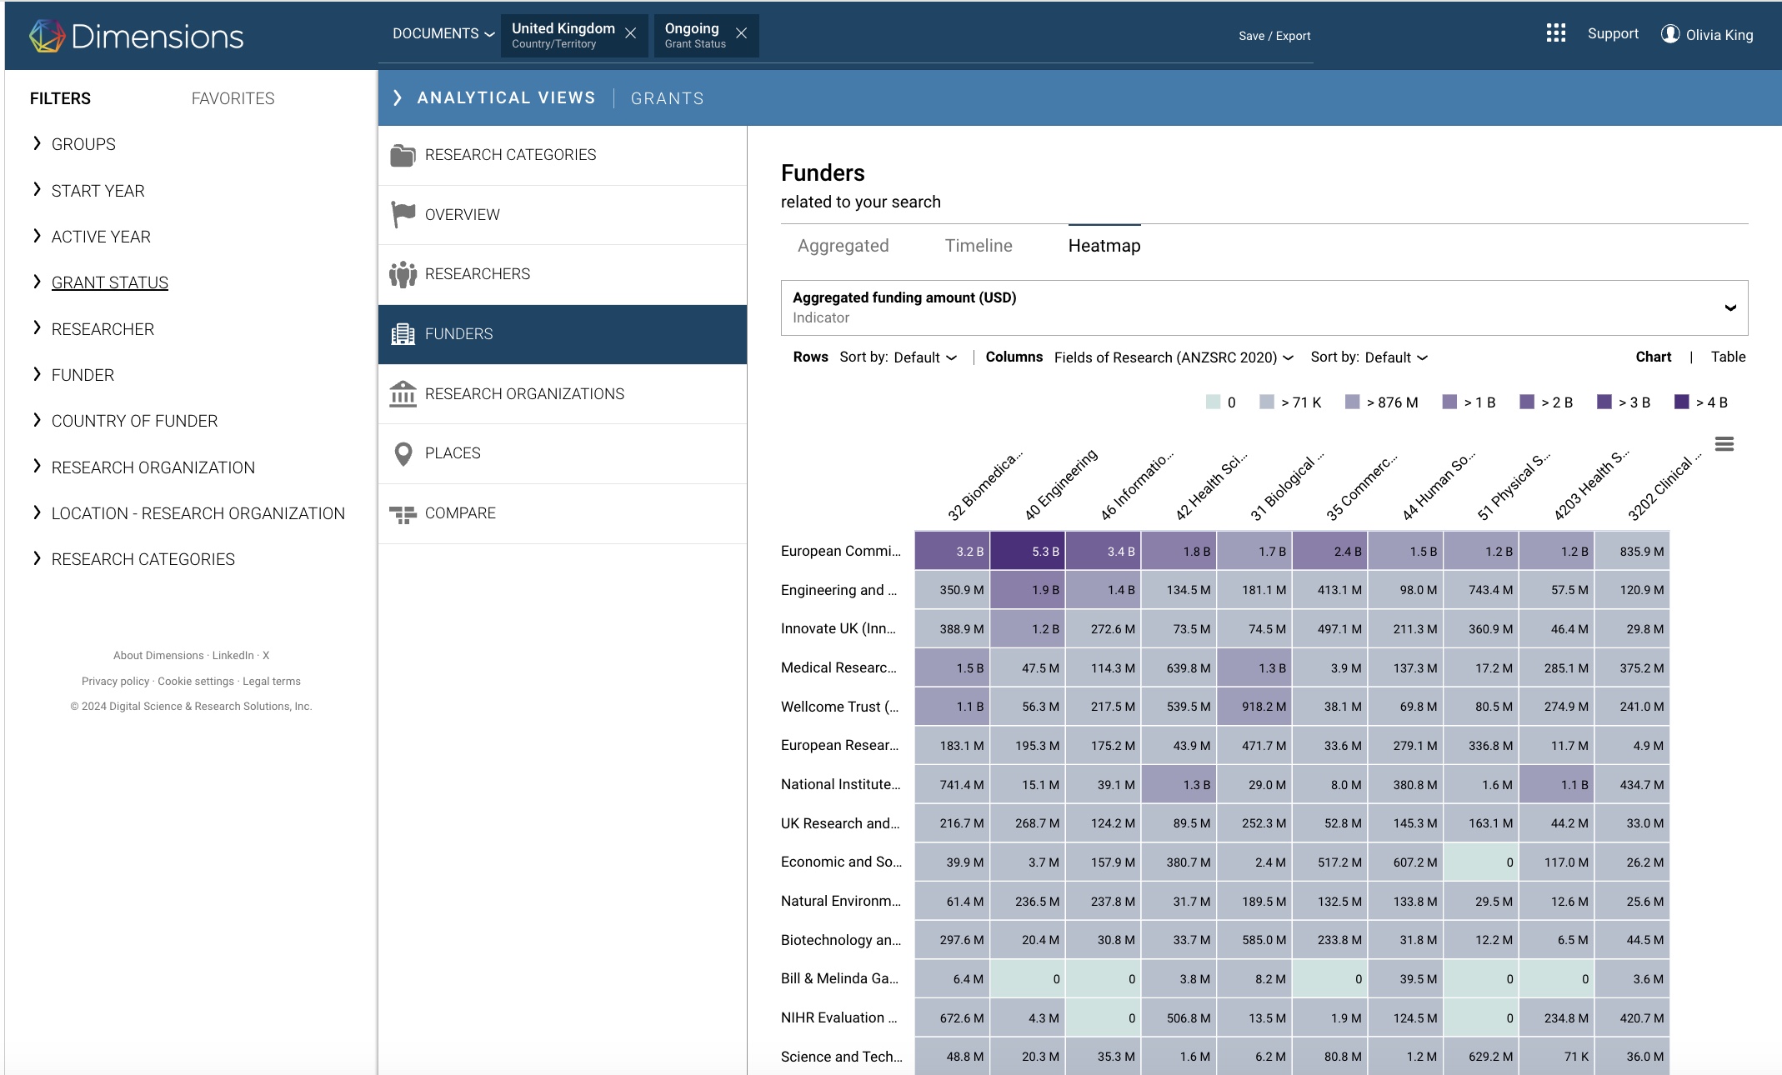
Task: Click Save / Export
Action: 1274,36
